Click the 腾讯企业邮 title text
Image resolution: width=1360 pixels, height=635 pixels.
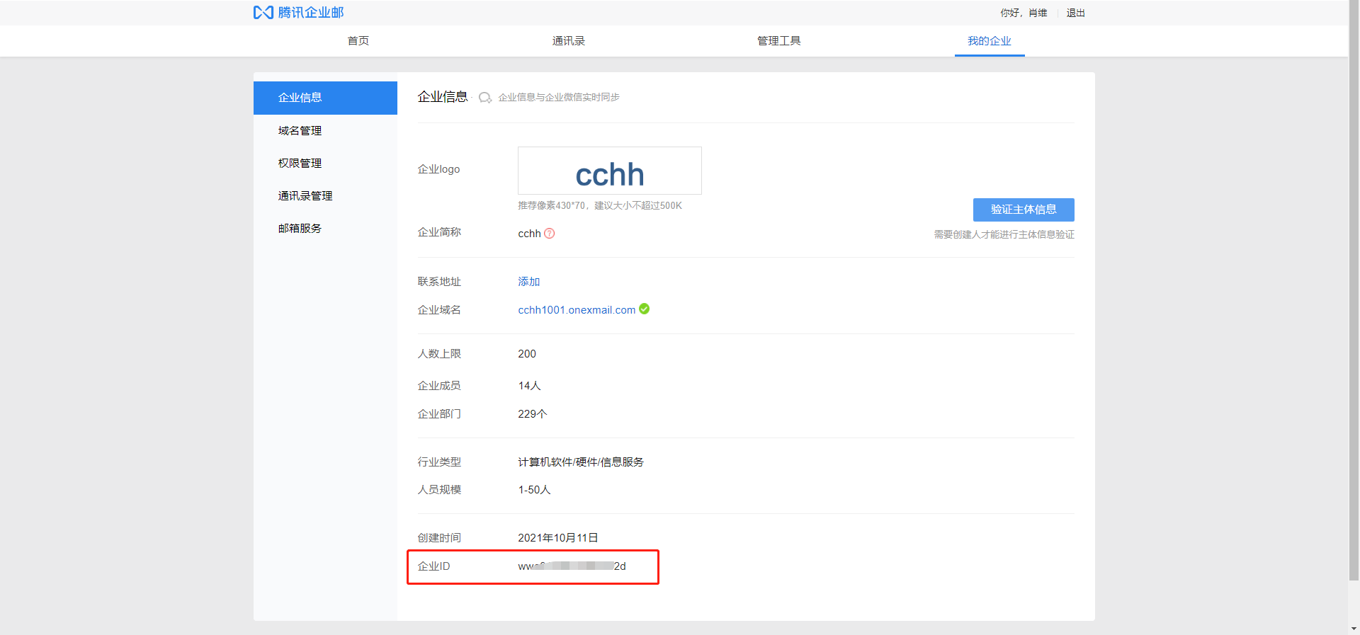point(311,13)
